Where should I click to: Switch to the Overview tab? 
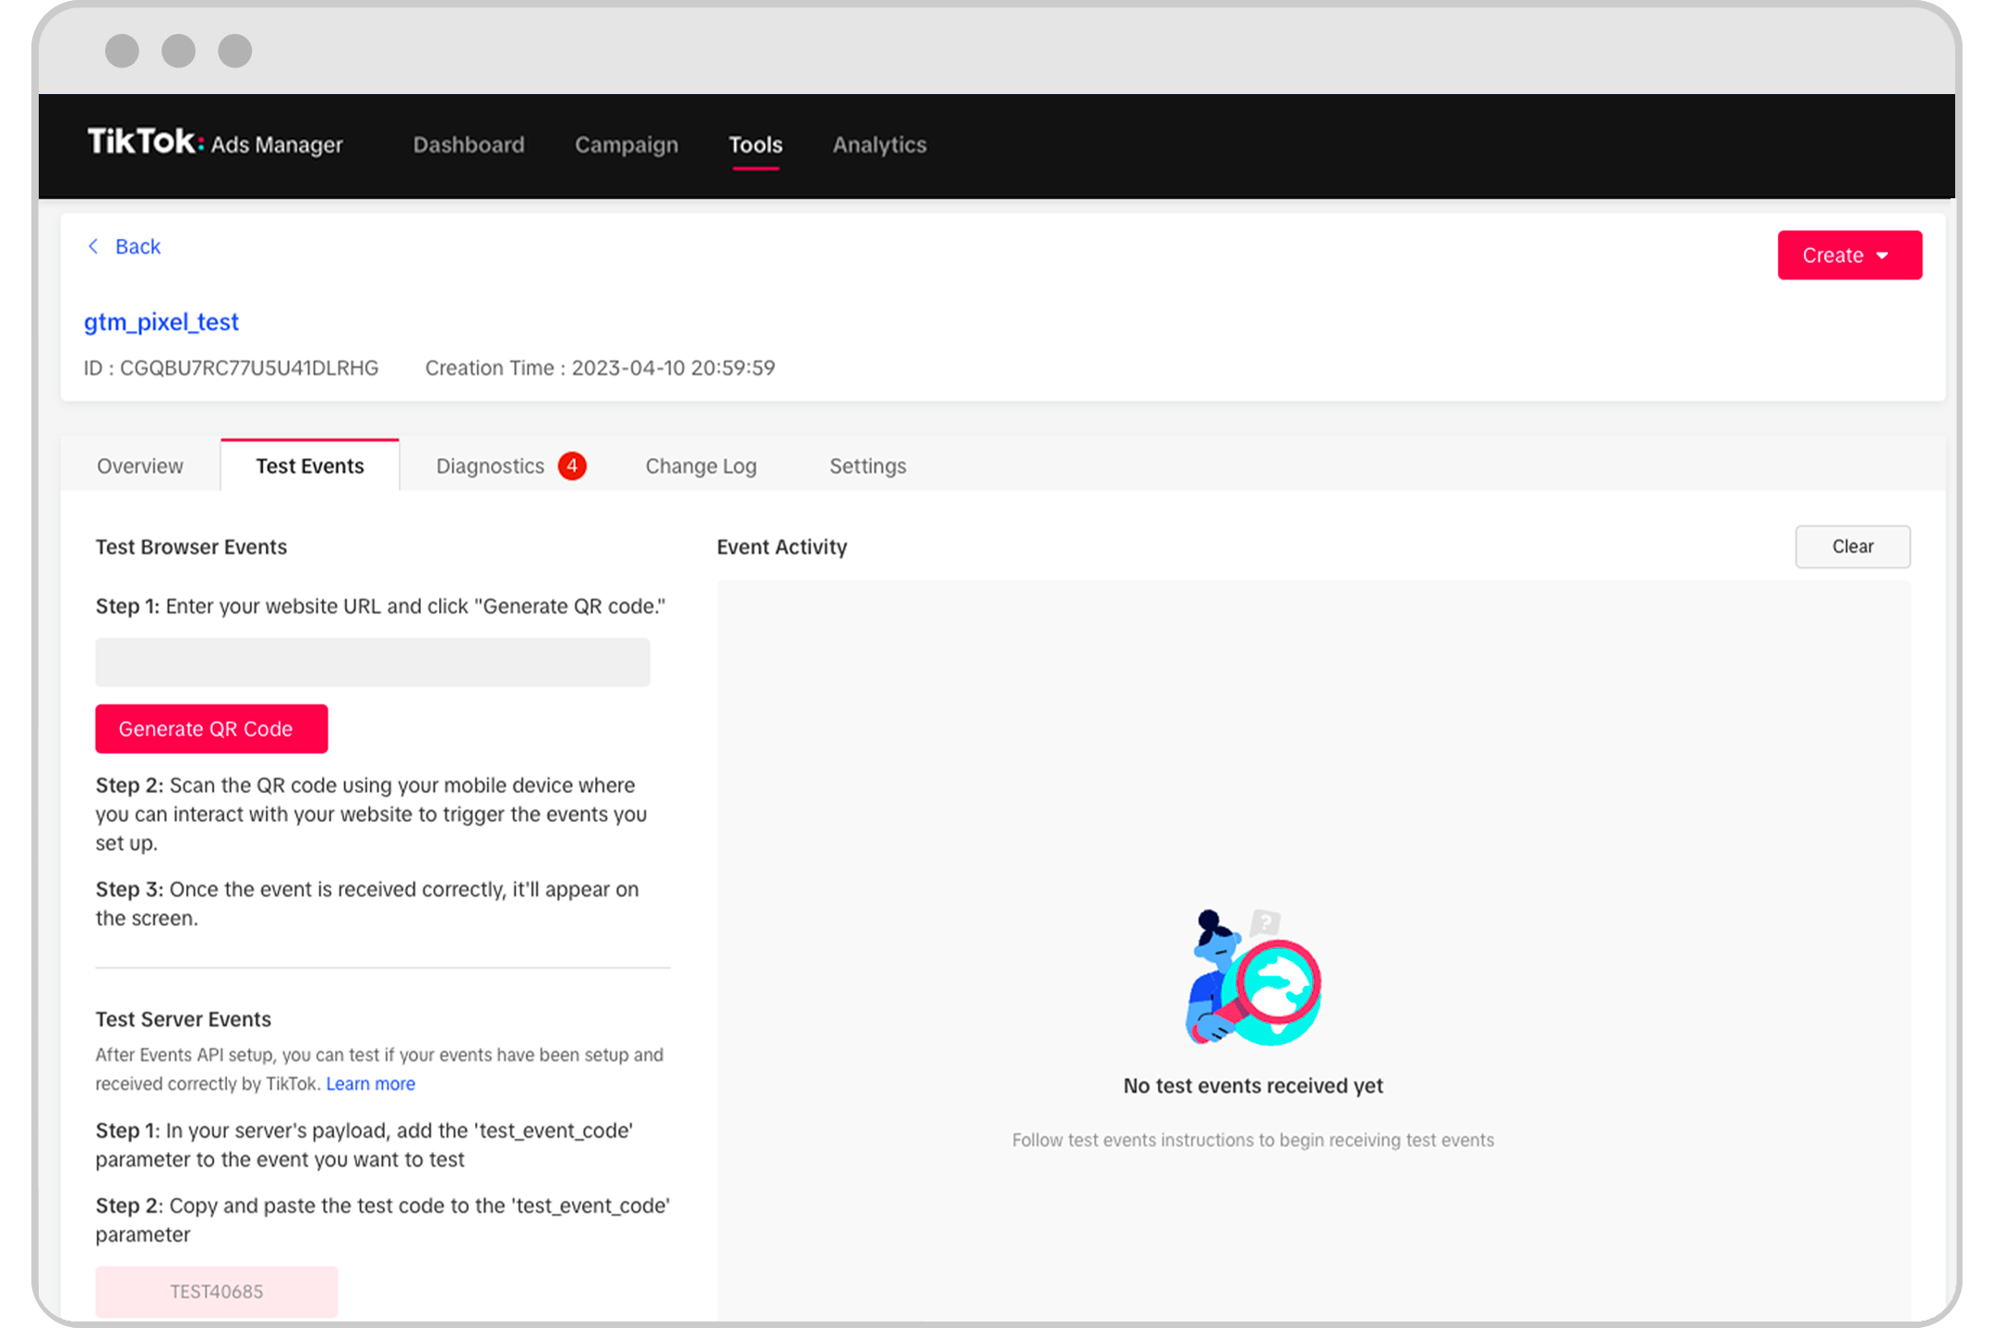click(x=139, y=466)
